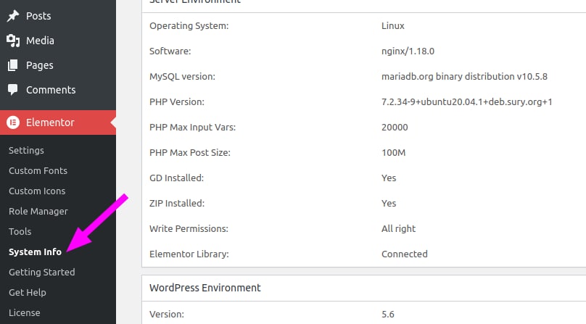Click the 100M value
Viewport: 586px width, 324px height.
[x=393, y=152]
